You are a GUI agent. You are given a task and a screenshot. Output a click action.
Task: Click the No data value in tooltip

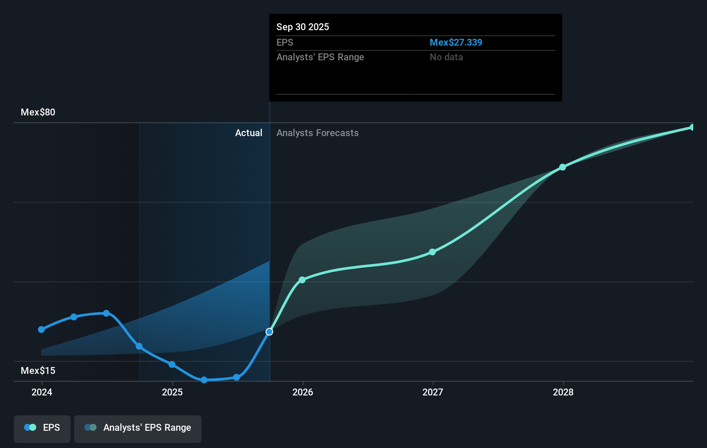coord(447,57)
